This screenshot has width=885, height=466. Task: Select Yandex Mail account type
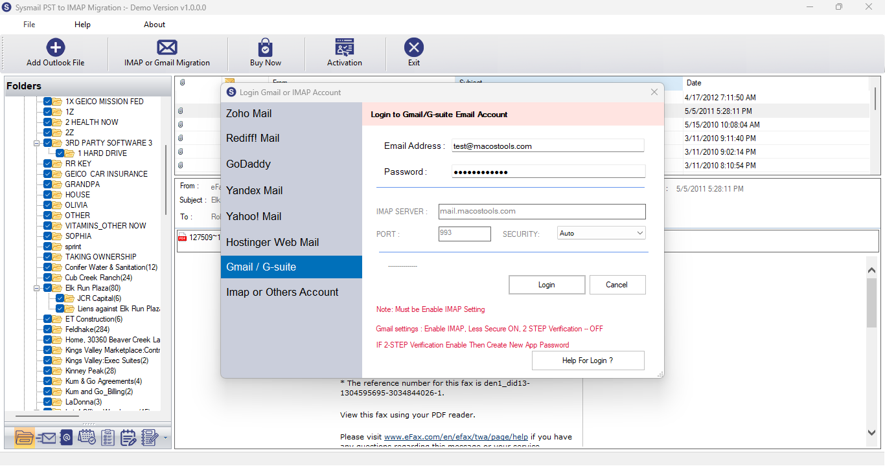[292, 190]
